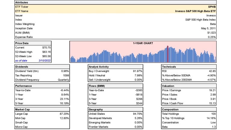
Task: Select the Hold / Neutral value 7.99%
Action: 138,76
